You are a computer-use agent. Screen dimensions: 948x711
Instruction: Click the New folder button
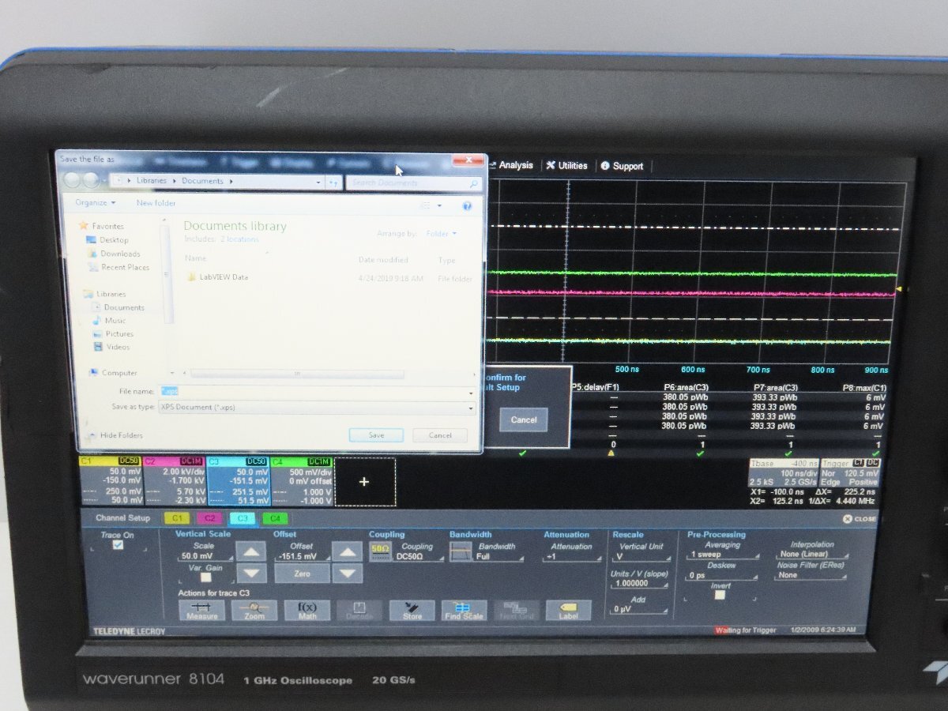coord(156,203)
